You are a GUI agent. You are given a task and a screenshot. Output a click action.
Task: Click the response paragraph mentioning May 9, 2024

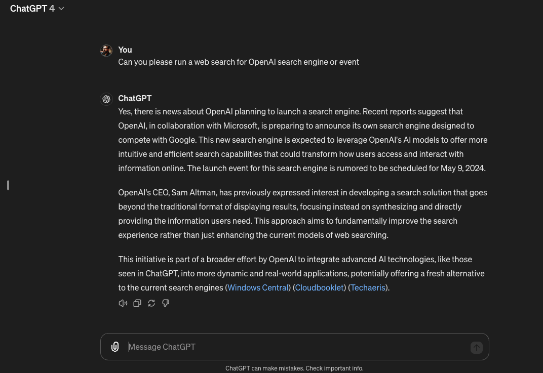coord(302,140)
